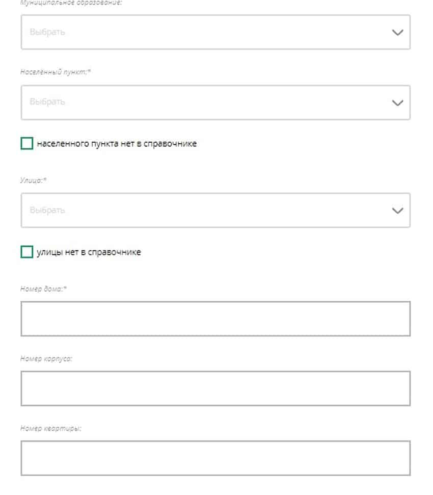Click the Населённый пункт field label
The width and height of the screenshot is (433, 495).
(x=56, y=72)
